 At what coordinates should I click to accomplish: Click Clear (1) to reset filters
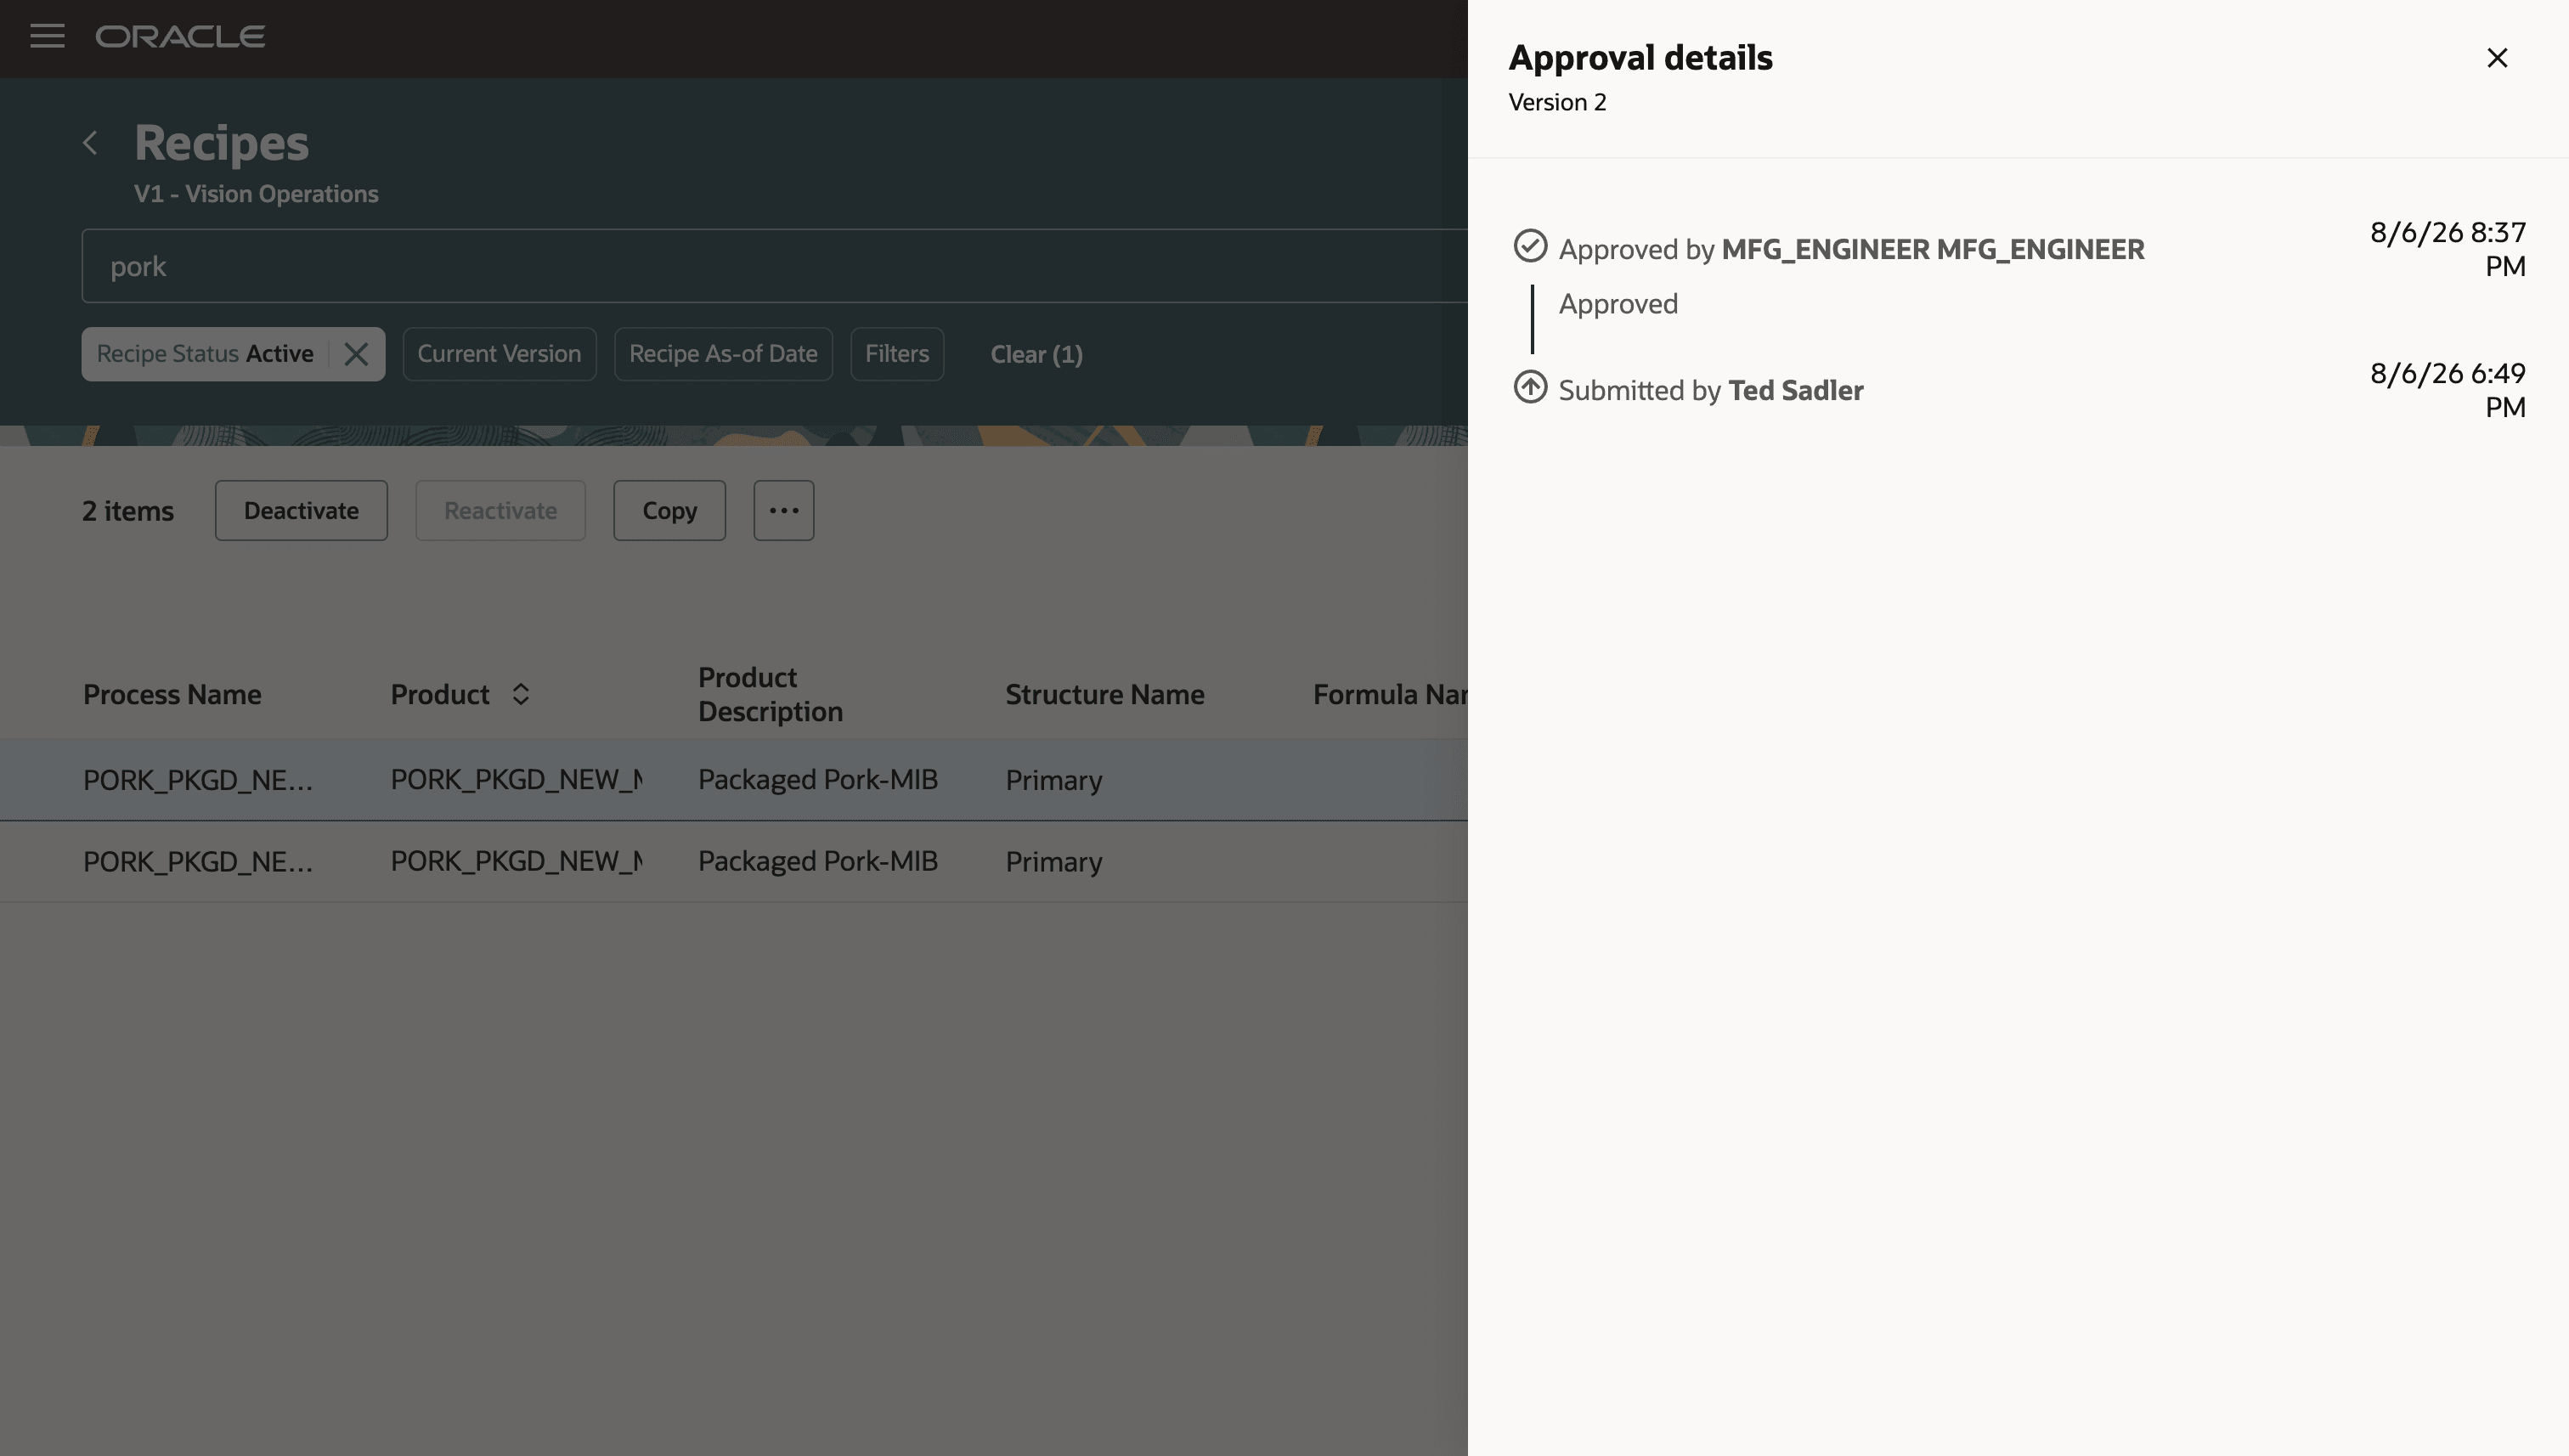click(1036, 355)
